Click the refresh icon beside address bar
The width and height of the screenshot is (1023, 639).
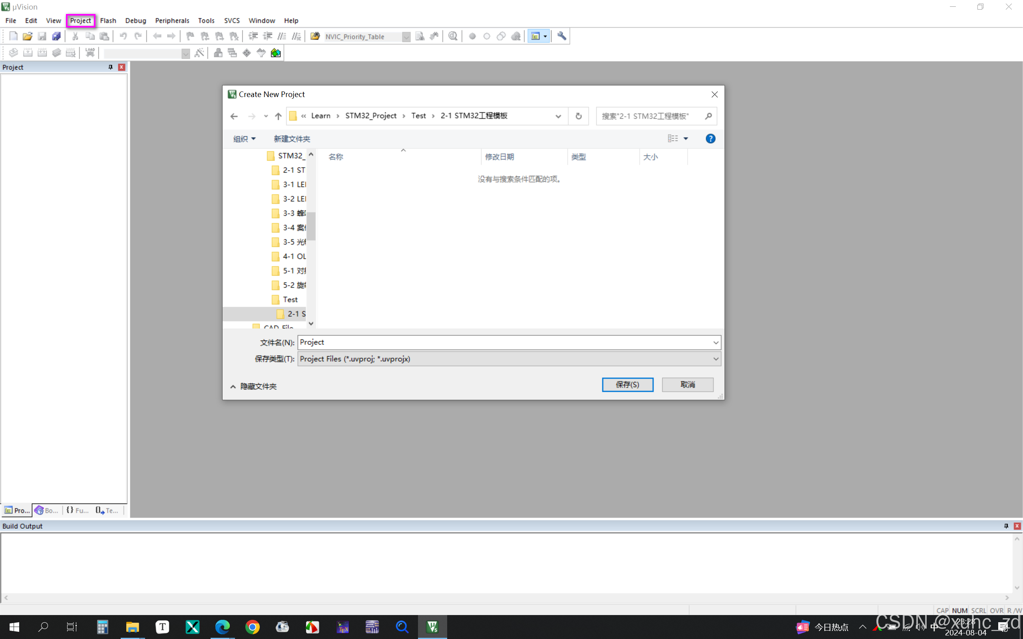pyautogui.click(x=579, y=116)
